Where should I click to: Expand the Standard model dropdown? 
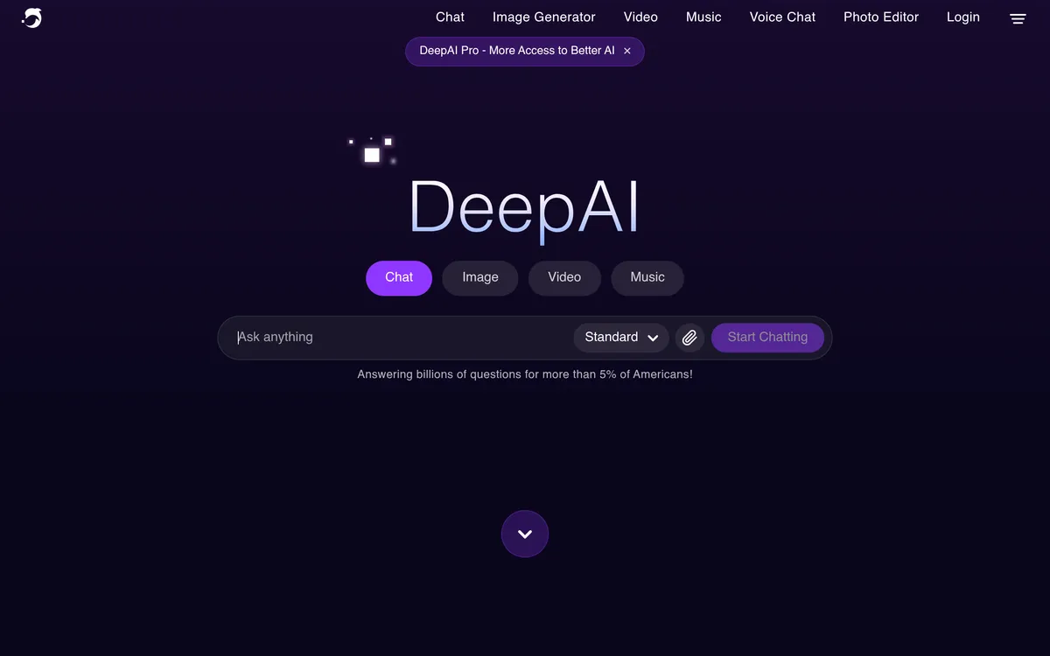point(621,338)
